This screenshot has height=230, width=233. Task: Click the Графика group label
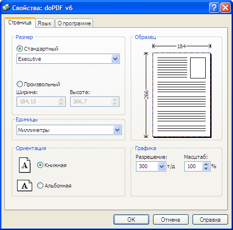(x=146, y=148)
